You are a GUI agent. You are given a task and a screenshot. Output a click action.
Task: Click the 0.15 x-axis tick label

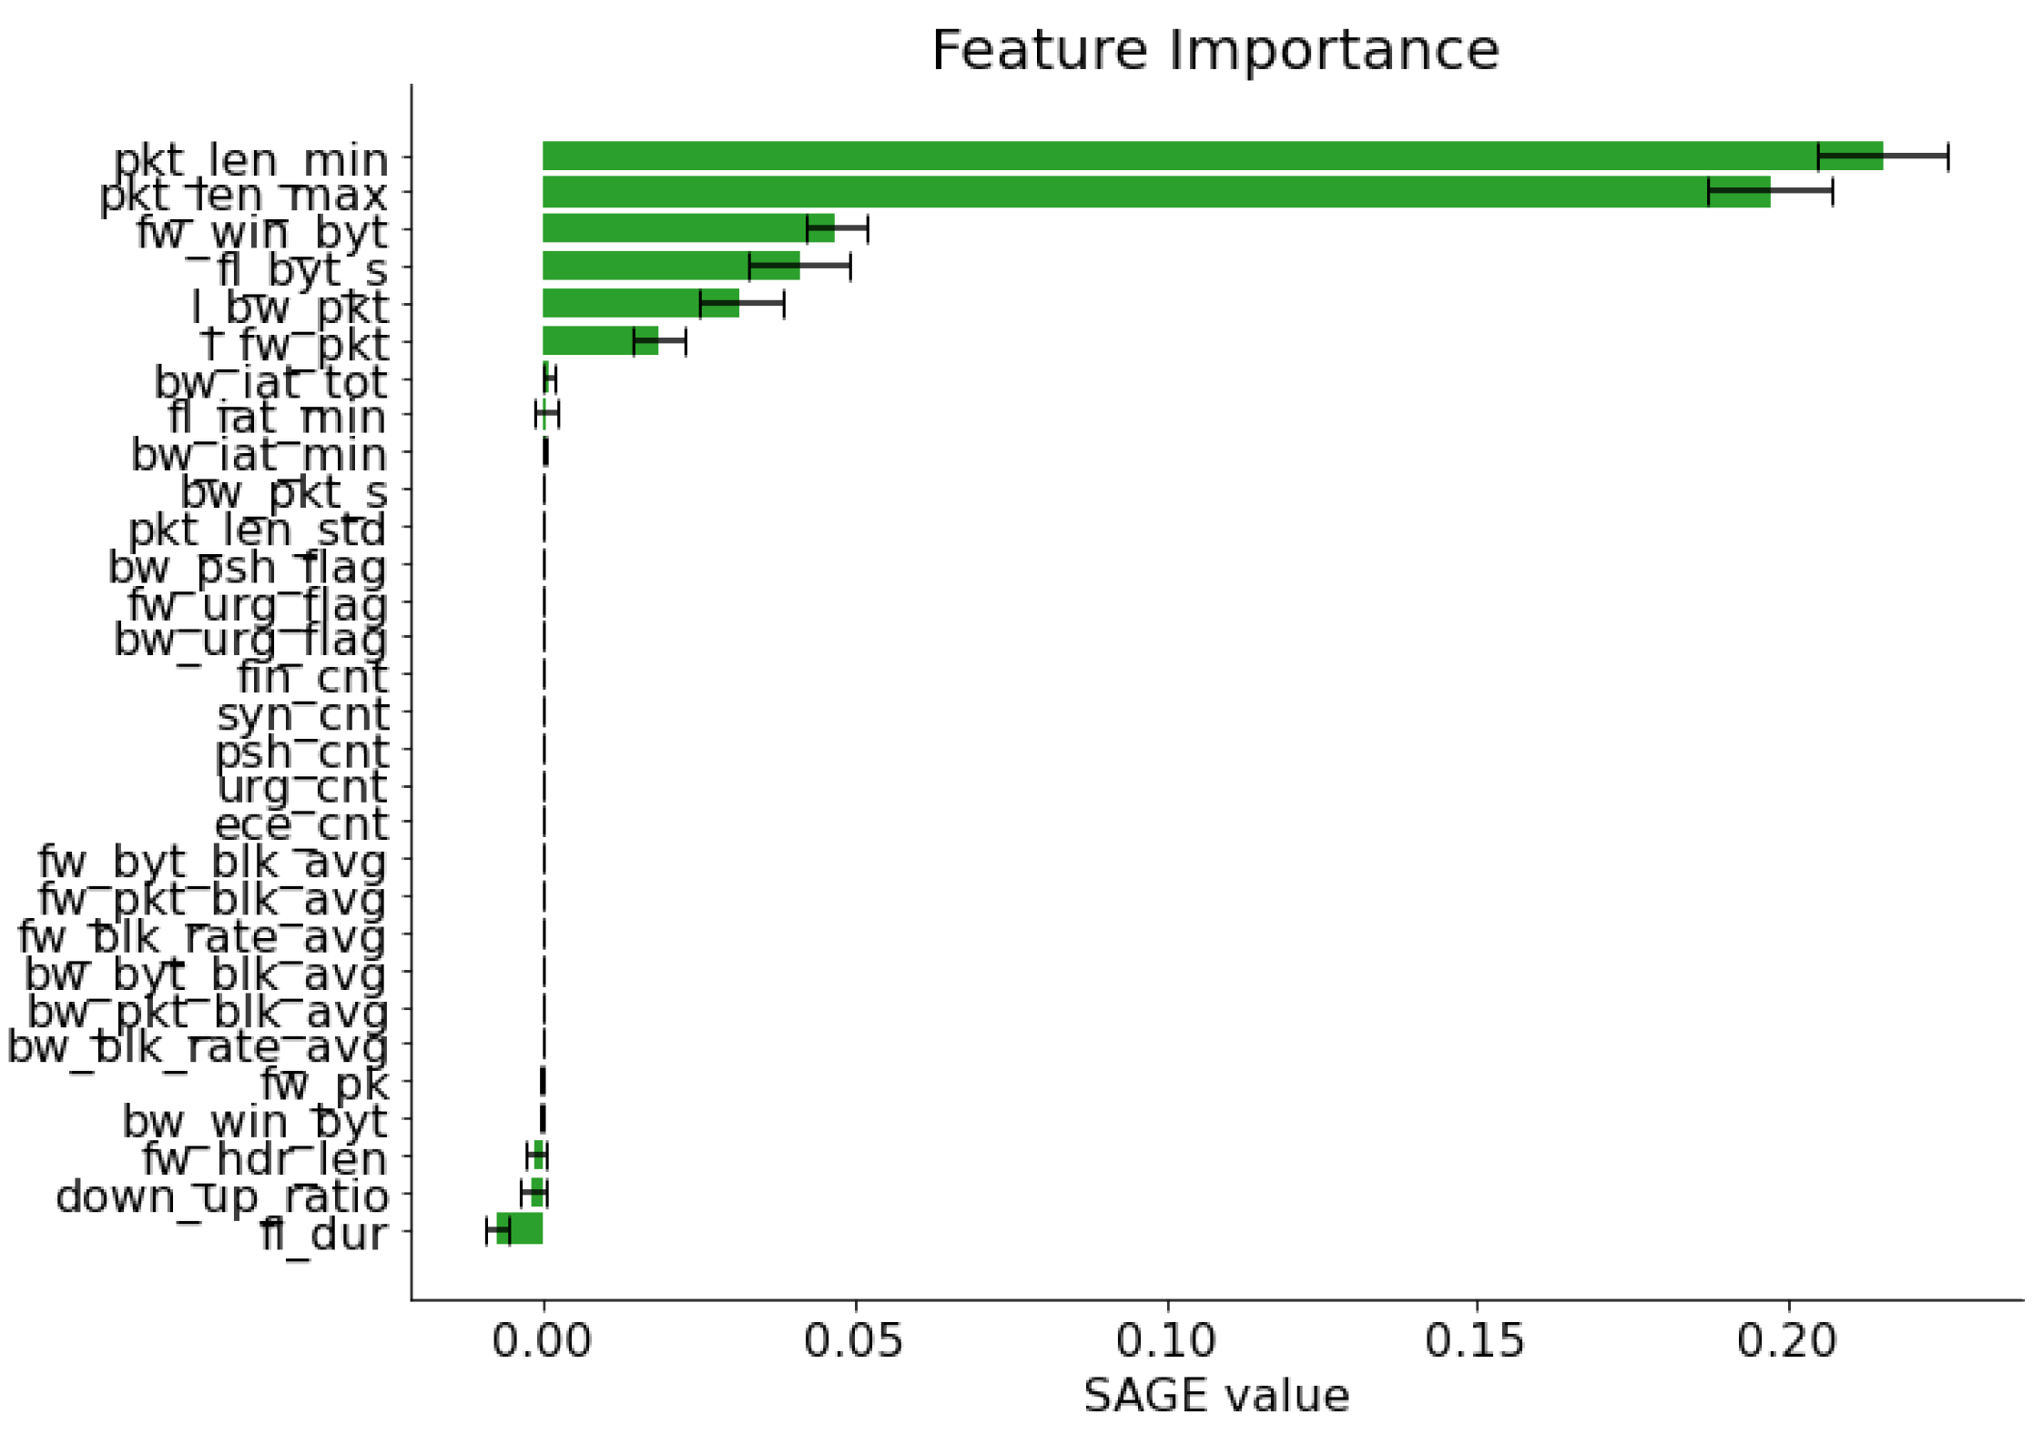[1475, 1342]
